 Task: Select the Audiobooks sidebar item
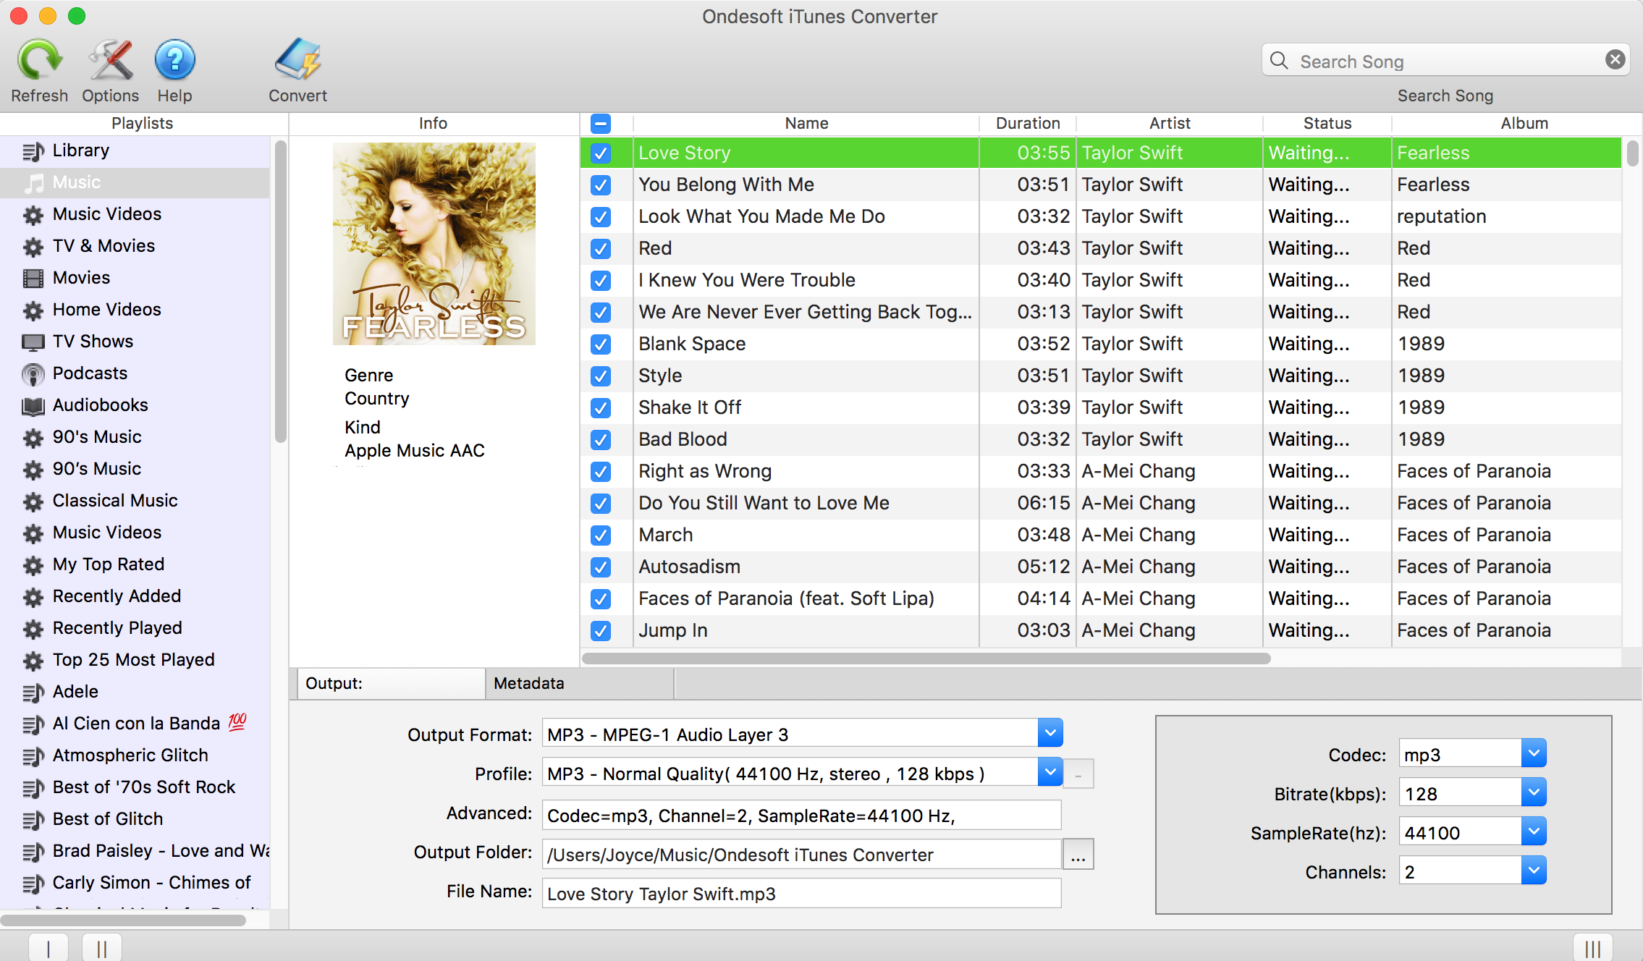tap(101, 405)
